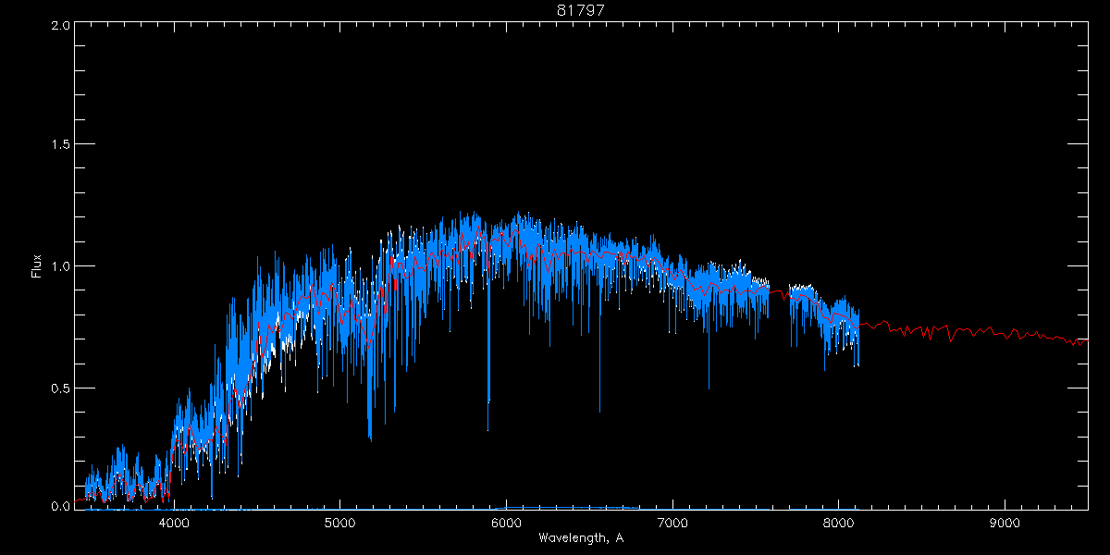Image resolution: width=1110 pixels, height=555 pixels.
Task: Click the Flux y-axis label
Action: point(37,265)
